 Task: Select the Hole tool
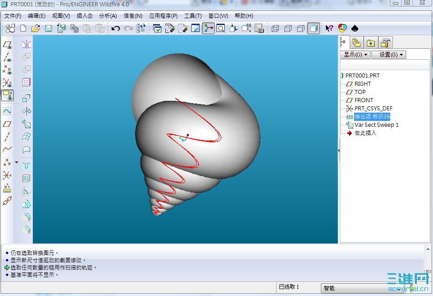coord(26,166)
